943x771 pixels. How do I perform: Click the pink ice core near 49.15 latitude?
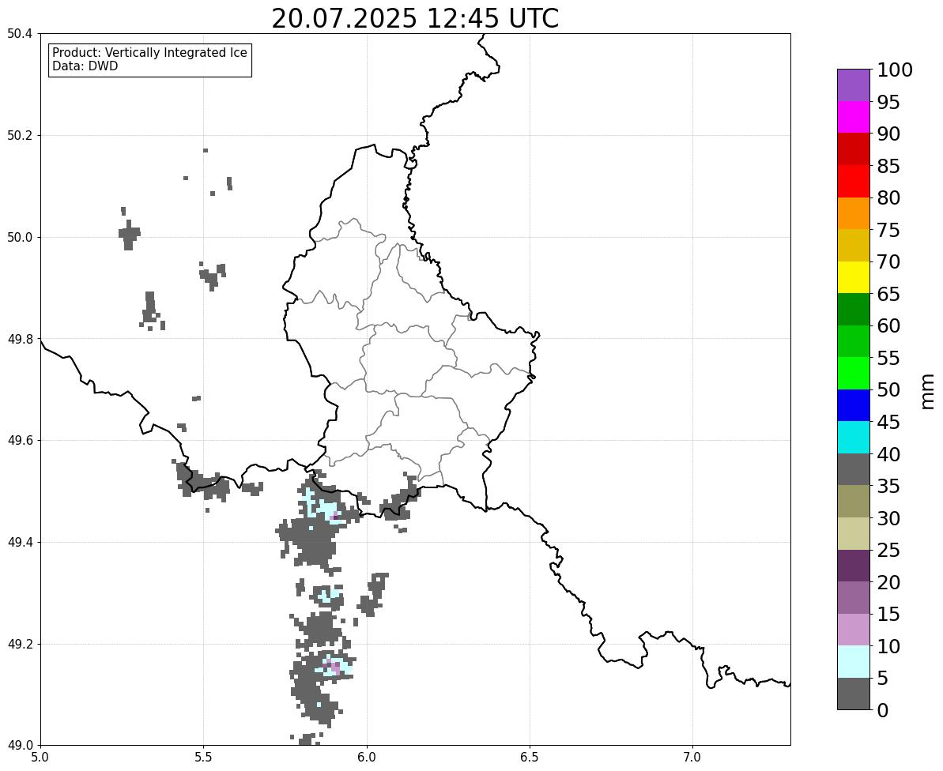coord(334,666)
